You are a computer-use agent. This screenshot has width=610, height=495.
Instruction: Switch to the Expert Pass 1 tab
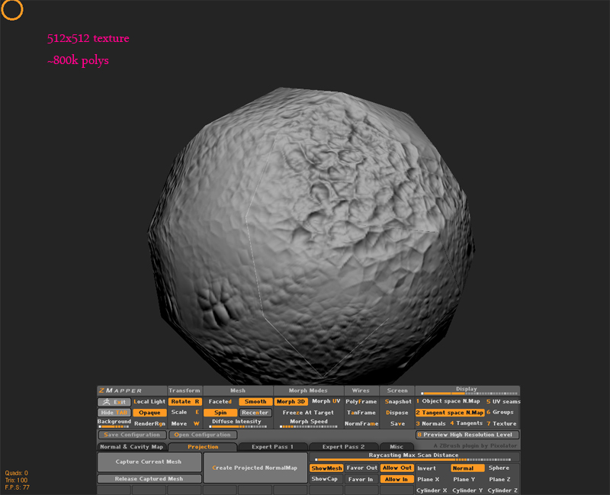(x=273, y=447)
